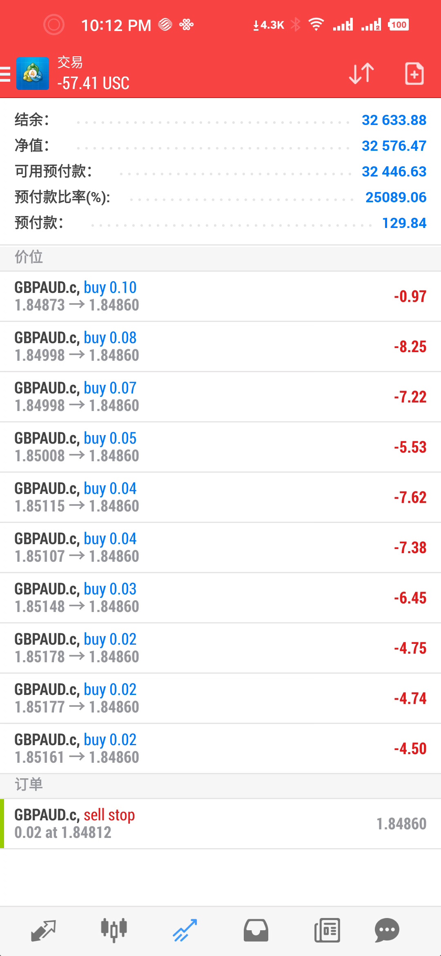
Task: Open the Chart tab with candlesticks icon
Action: tap(114, 930)
